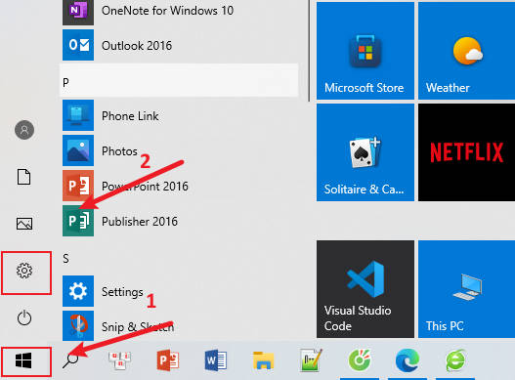Open Settings gear in Start sidebar
515x380 pixels.
pyautogui.click(x=24, y=271)
